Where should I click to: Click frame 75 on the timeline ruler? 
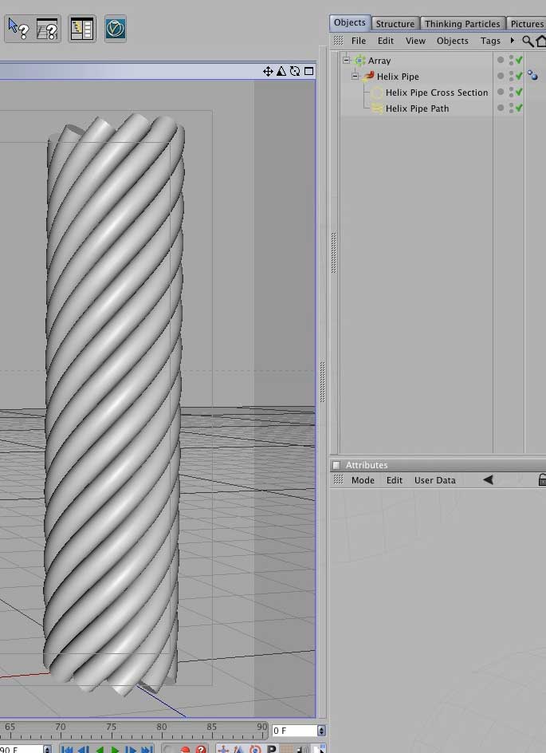(112, 727)
